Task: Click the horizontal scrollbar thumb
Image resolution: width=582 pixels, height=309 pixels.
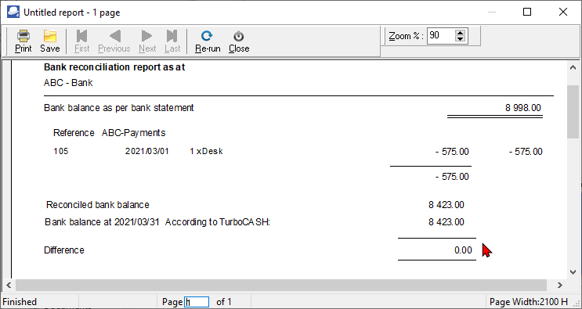Action: (x=281, y=285)
